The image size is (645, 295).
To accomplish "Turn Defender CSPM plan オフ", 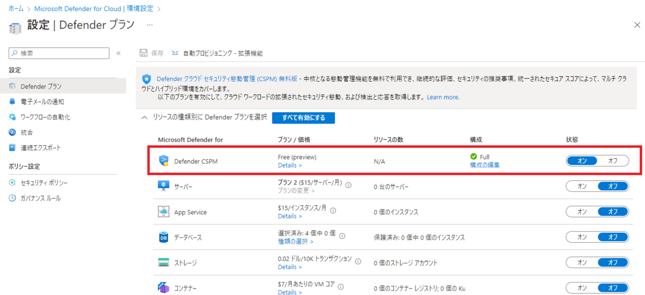I will click(x=613, y=161).
